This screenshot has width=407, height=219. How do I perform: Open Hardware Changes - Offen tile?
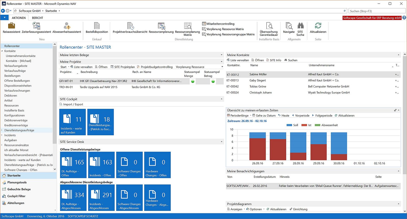[157, 165]
